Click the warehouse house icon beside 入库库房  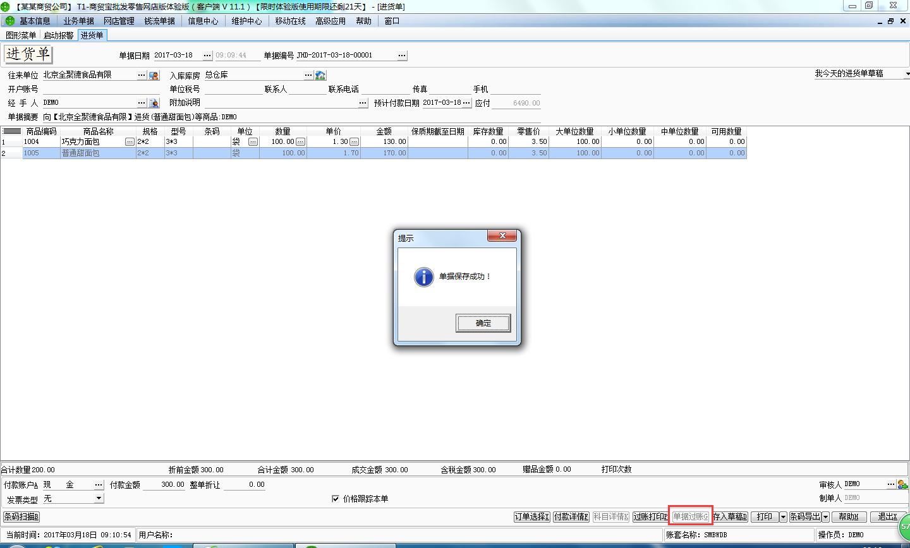(x=320, y=75)
